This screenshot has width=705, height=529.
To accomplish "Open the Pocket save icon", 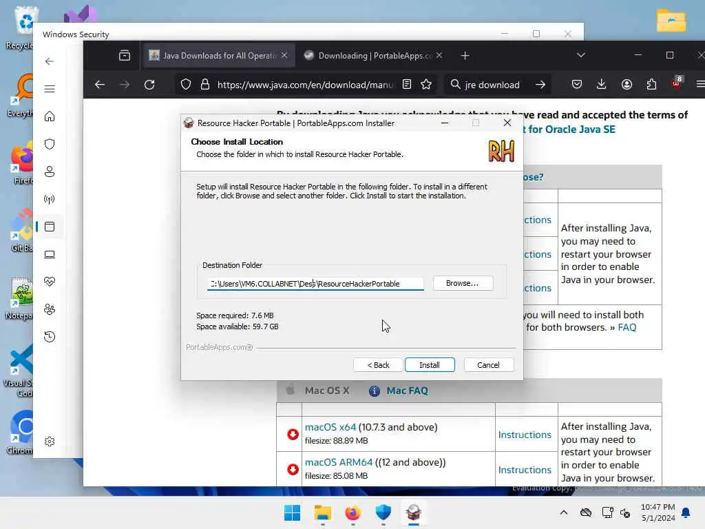I will (x=577, y=84).
